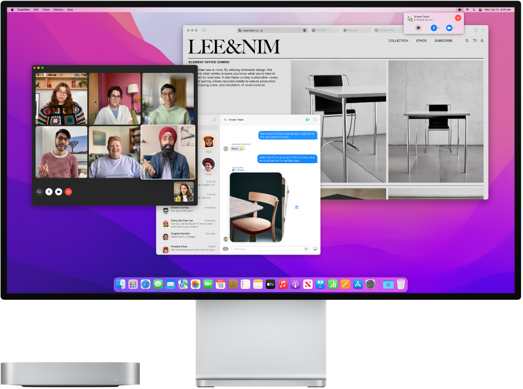Open the Video menu in the menu bar

46,9
